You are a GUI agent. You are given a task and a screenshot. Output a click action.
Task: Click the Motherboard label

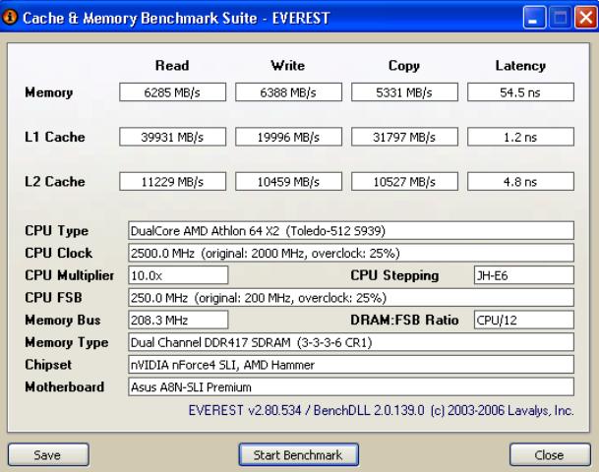click(65, 386)
